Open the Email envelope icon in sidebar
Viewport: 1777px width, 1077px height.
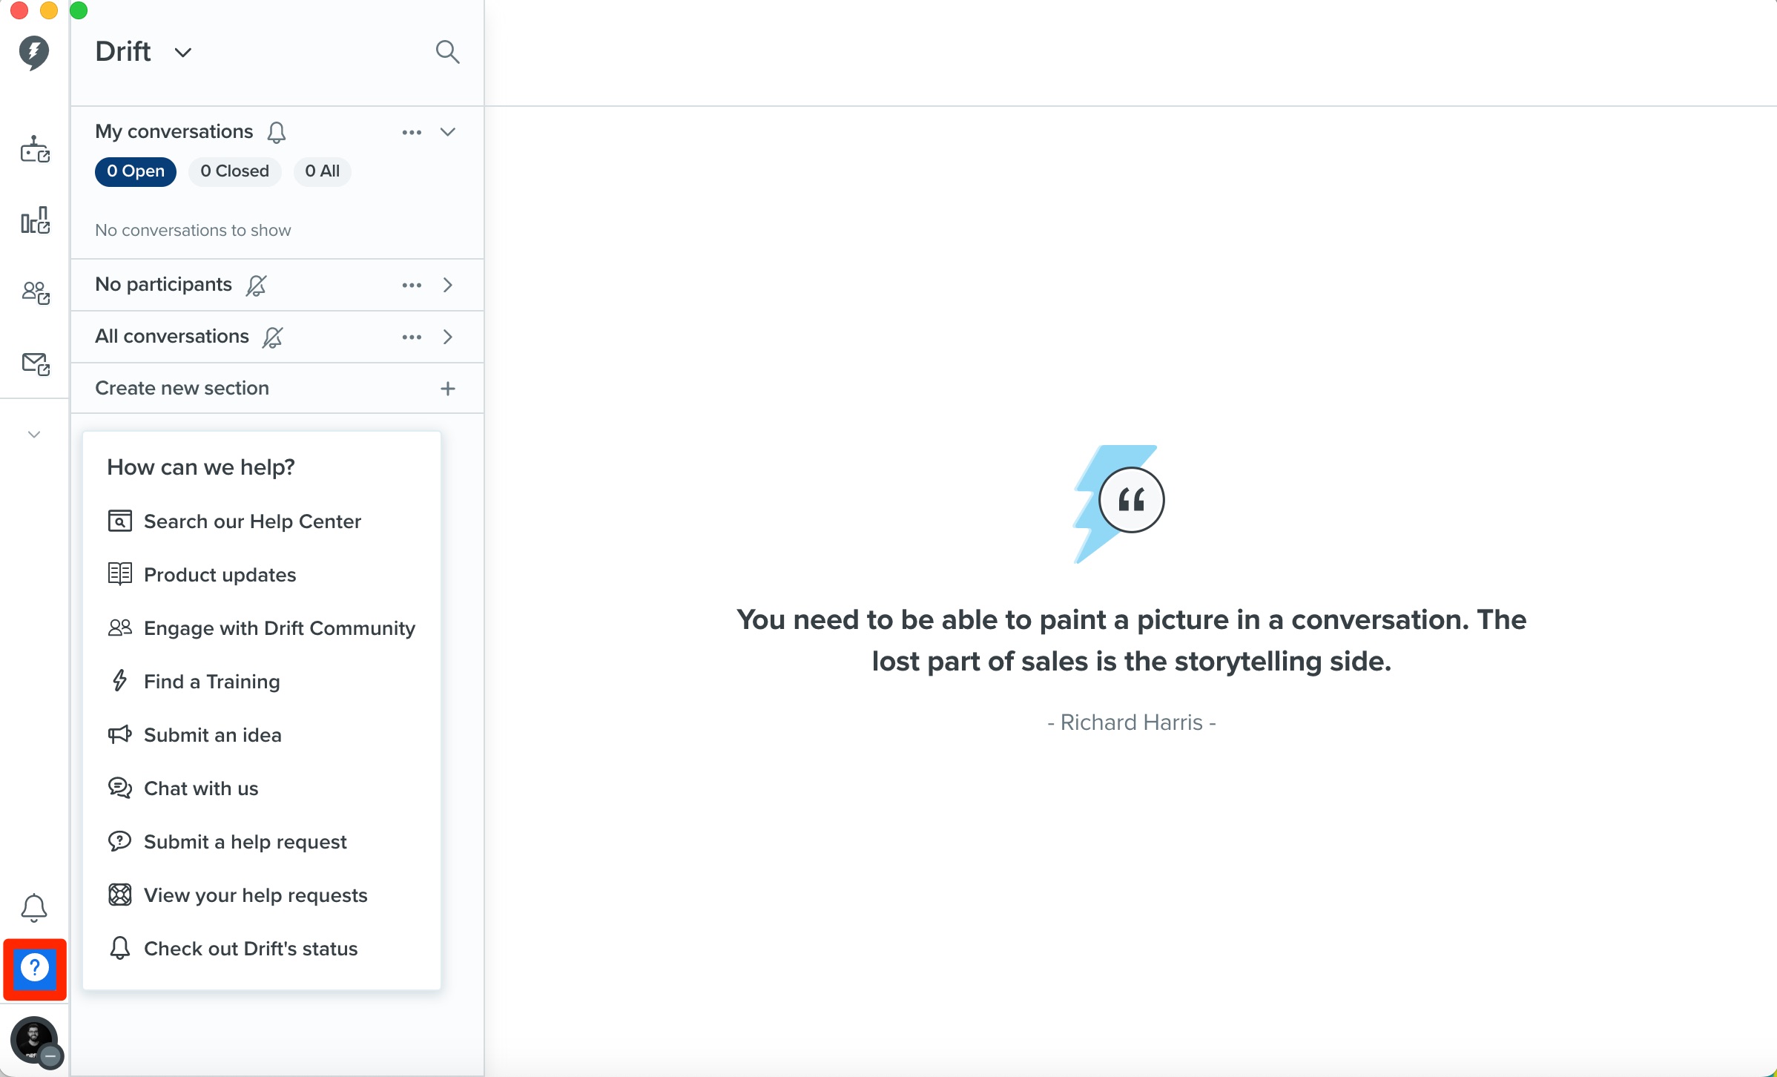[35, 363]
